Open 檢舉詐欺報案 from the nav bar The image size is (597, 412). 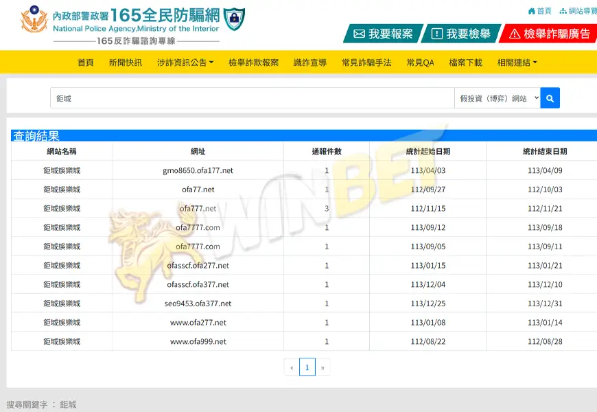(x=253, y=62)
